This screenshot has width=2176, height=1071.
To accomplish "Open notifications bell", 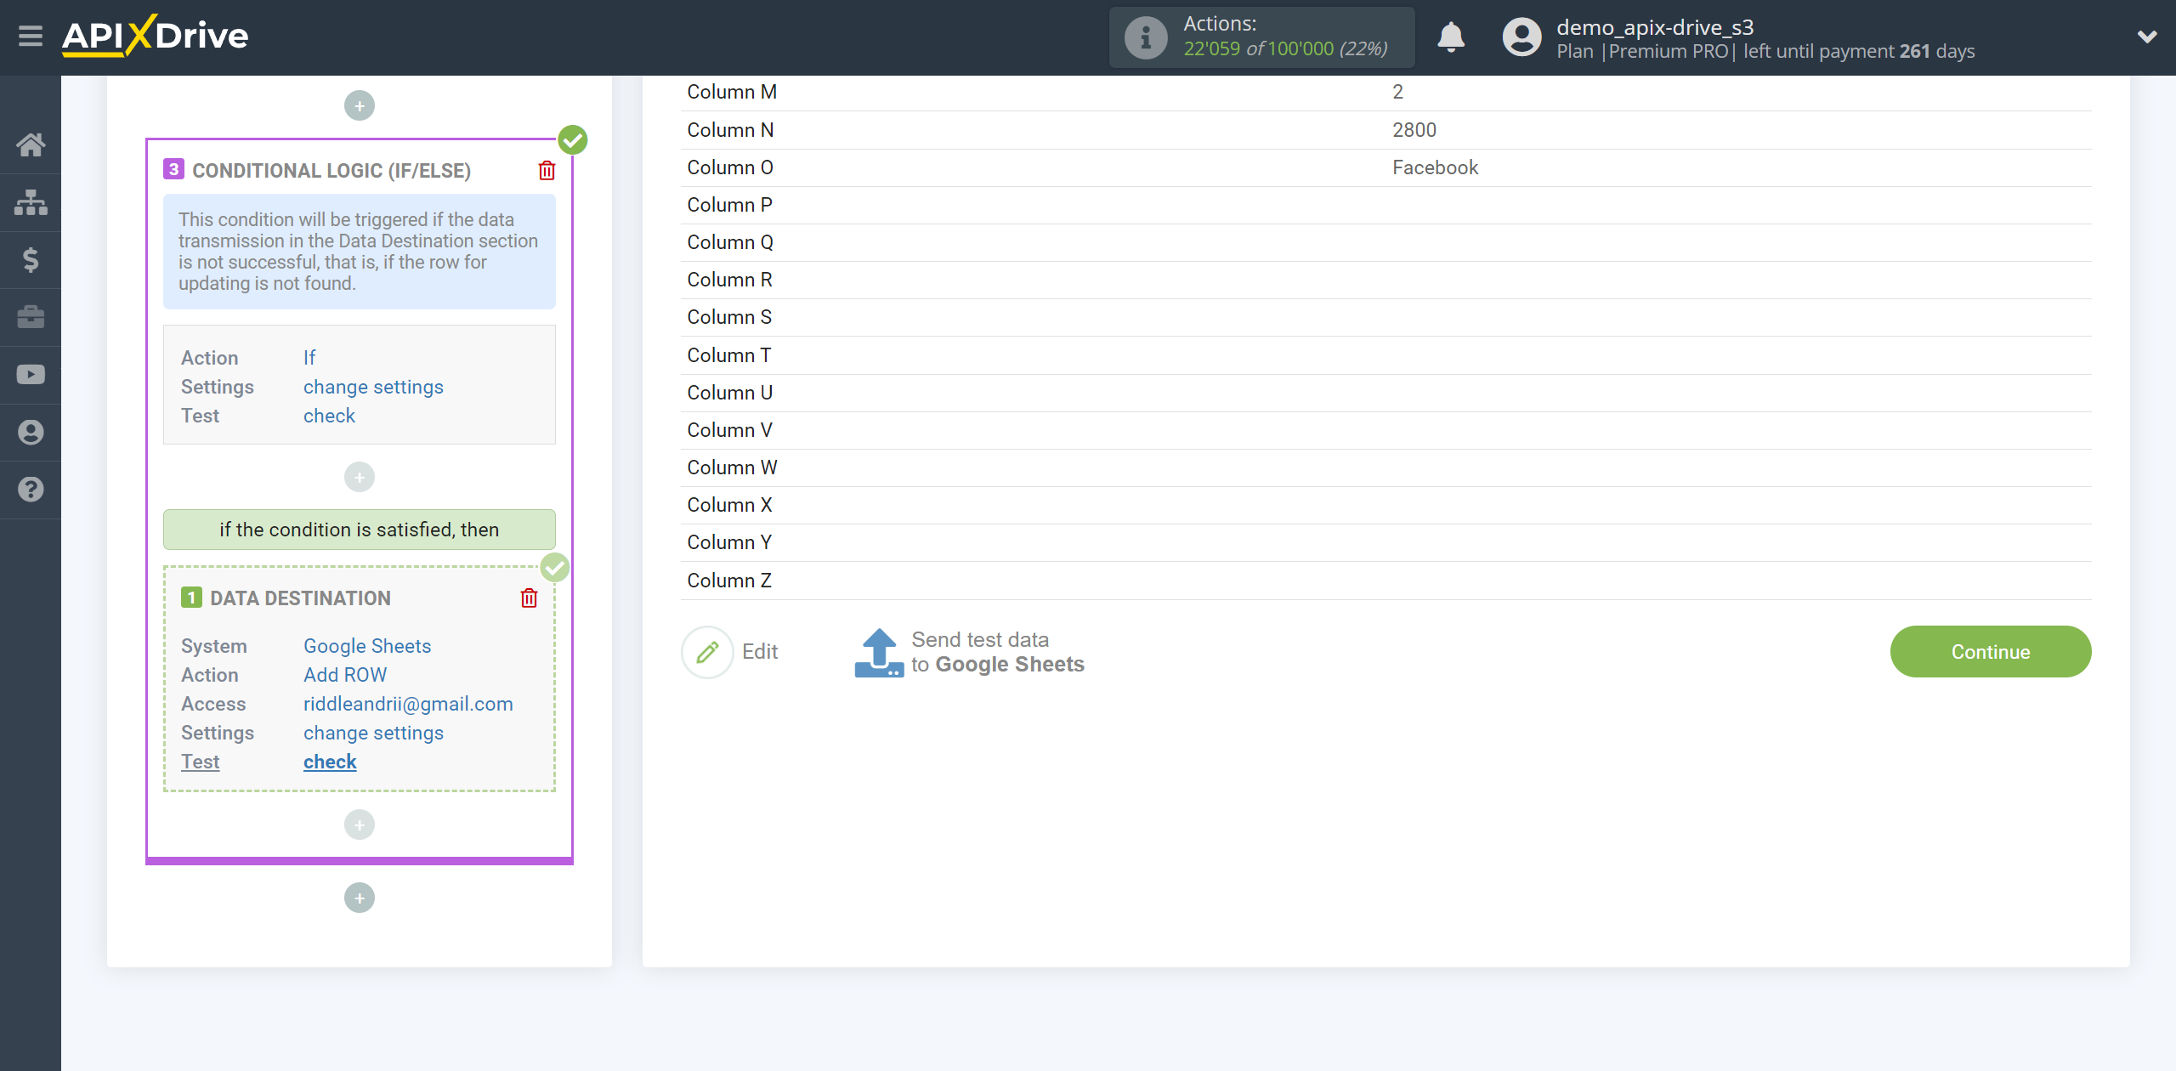I will (1451, 37).
